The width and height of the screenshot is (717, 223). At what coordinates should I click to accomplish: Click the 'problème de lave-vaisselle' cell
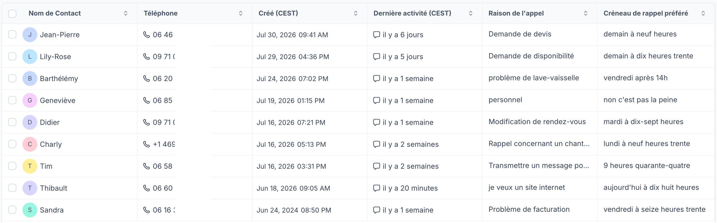(x=534, y=78)
